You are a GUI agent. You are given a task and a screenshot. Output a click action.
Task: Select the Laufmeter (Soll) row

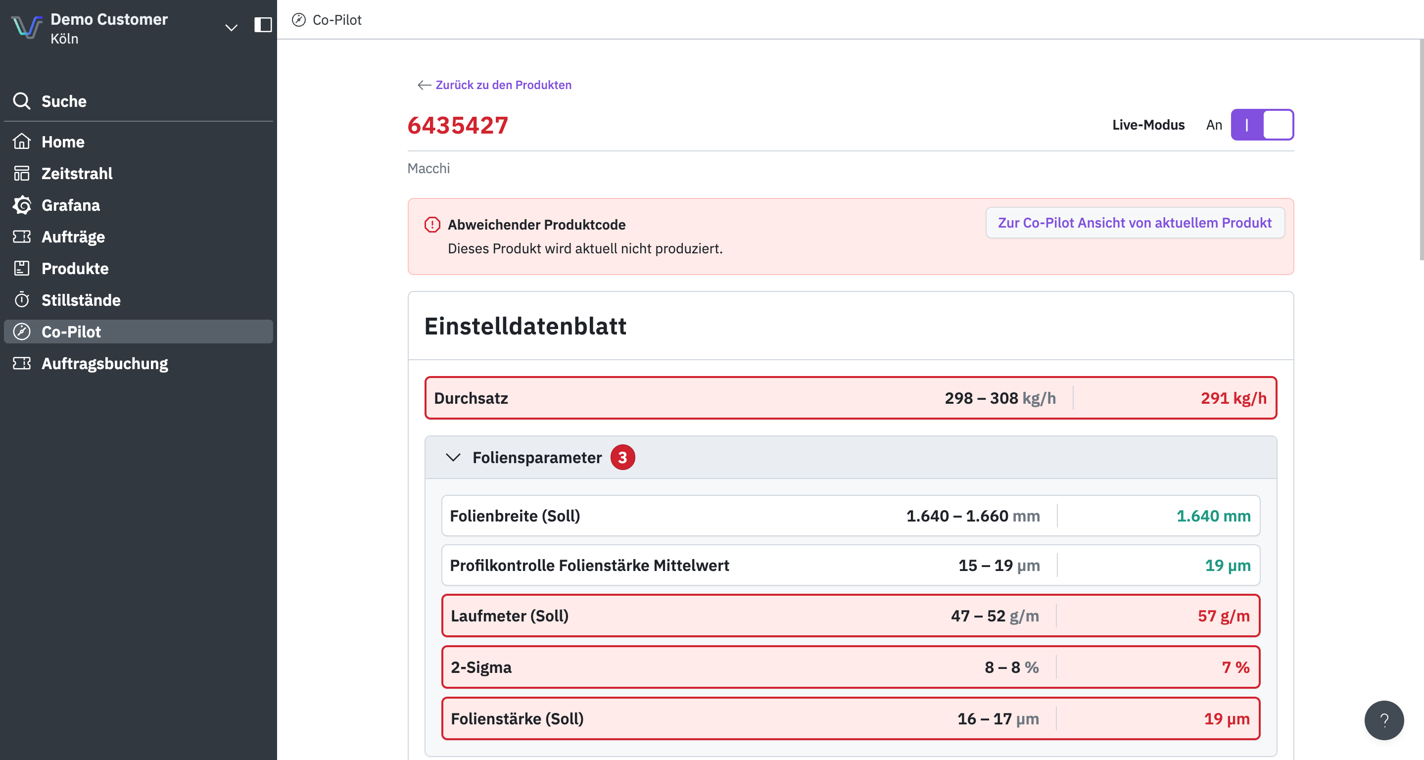click(x=850, y=615)
